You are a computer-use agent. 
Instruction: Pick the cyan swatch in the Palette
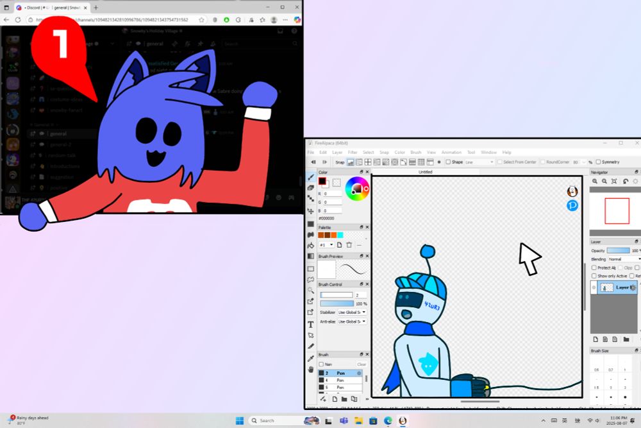[340, 235]
